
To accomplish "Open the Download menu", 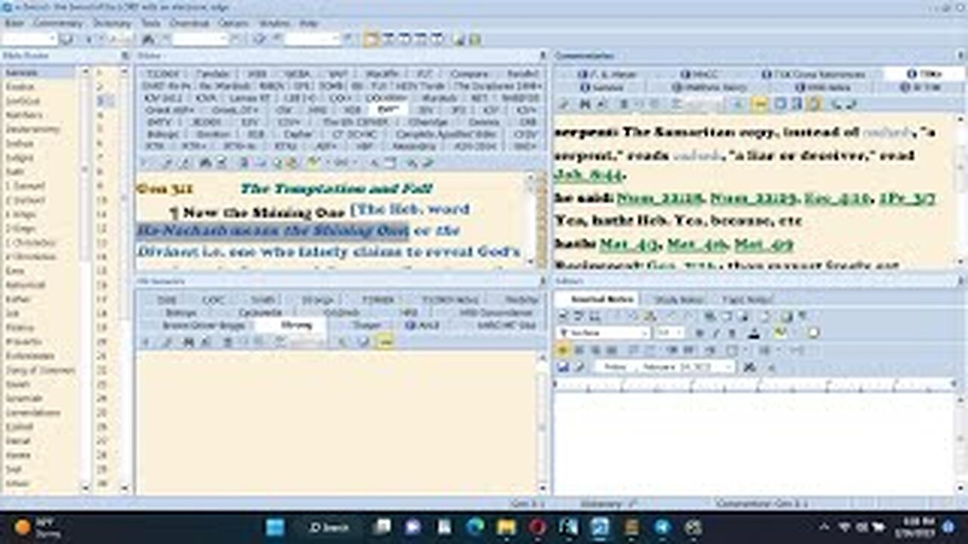I will (189, 23).
